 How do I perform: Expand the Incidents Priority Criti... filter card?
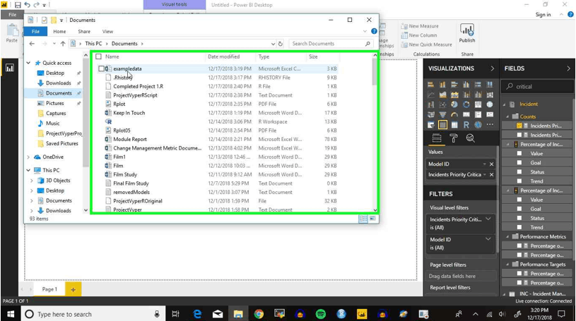488,219
